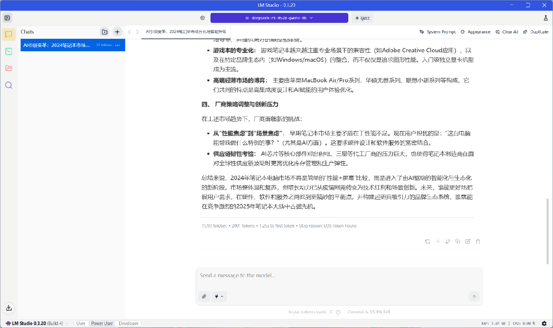Open three-dot menu on selected chat
553x328 pixels.
(x=117, y=45)
